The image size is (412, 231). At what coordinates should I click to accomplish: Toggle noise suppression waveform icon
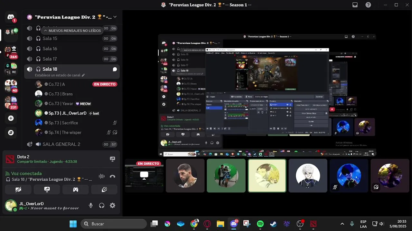[x=102, y=176]
